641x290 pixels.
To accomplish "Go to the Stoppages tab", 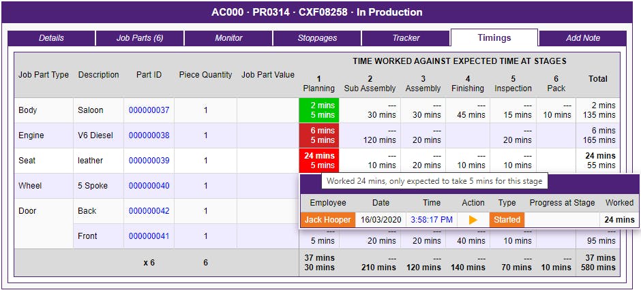I will [x=317, y=38].
